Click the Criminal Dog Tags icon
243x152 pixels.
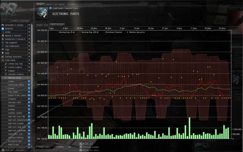[x=6, y=64]
